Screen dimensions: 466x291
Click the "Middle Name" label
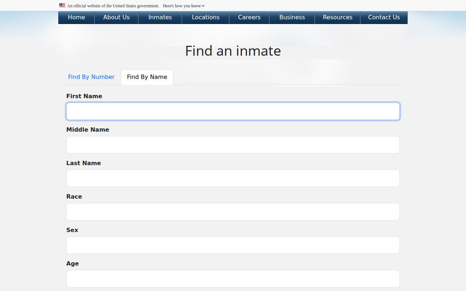click(88, 129)
